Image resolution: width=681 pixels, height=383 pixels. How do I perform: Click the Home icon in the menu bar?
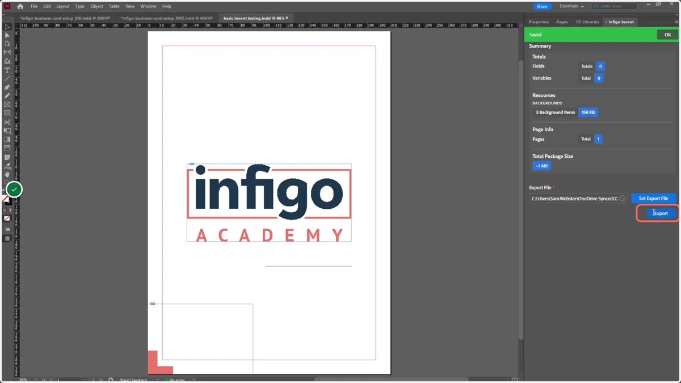pyautogui.click(x=20, y=6)
